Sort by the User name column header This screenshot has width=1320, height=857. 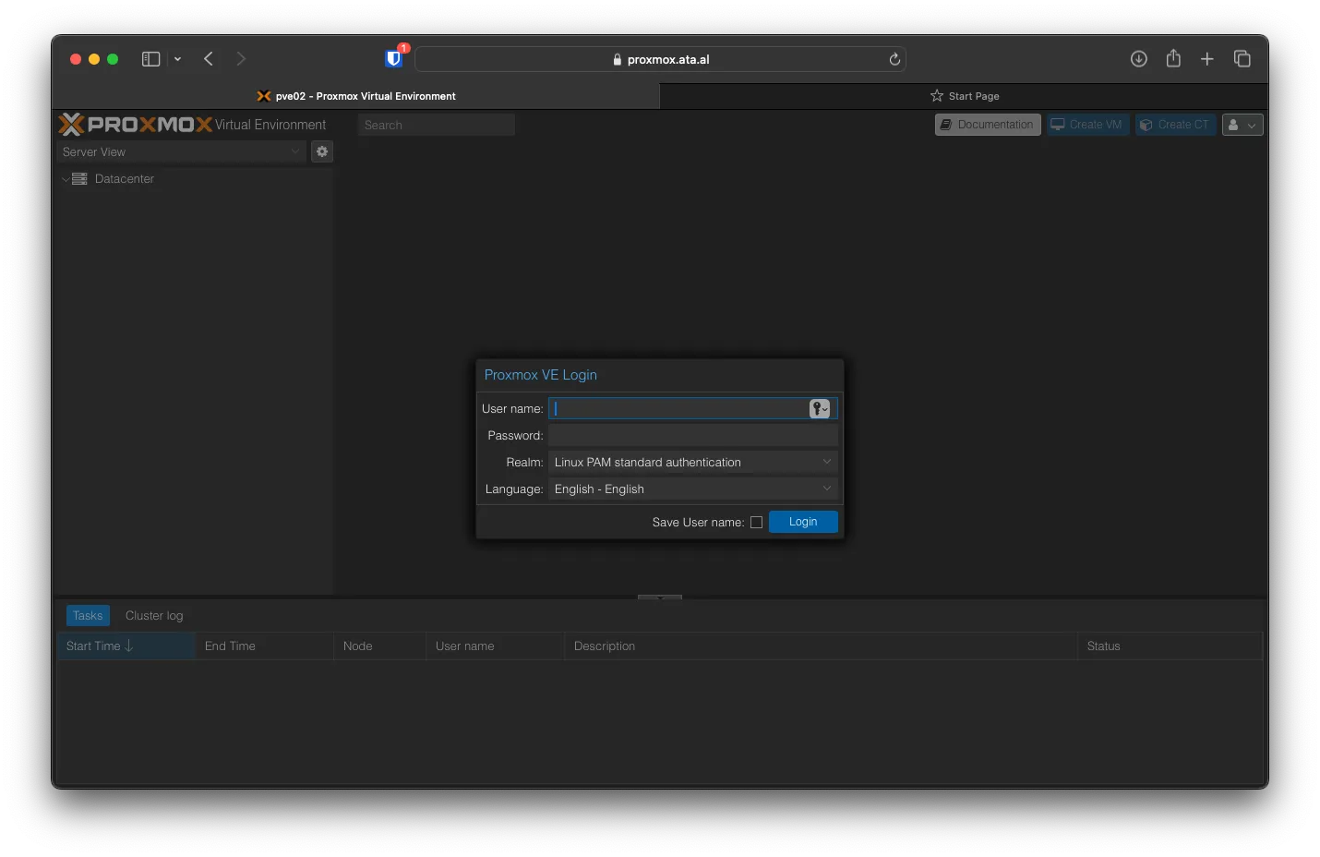[495, 646]
